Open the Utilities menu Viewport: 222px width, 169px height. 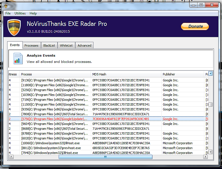tap(20, 13)
